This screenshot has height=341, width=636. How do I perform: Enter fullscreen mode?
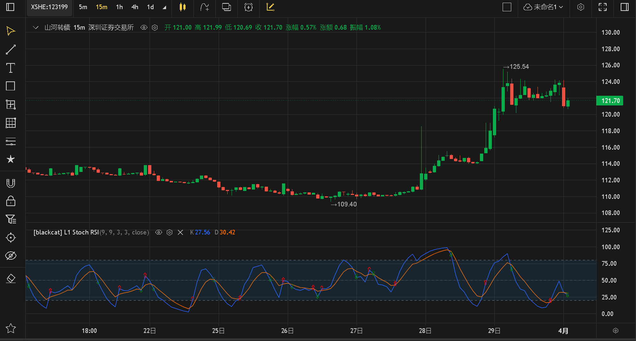click(x=603, y=7)
